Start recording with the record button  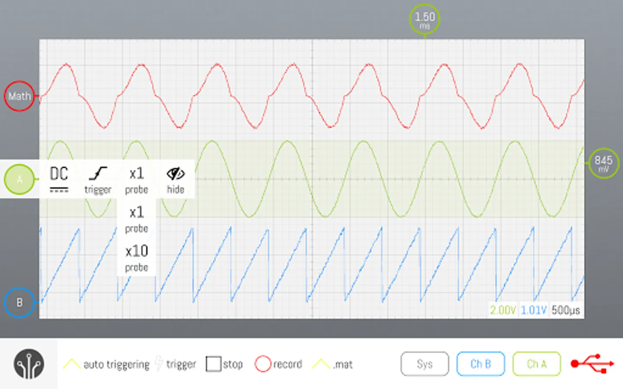point(279,364)
